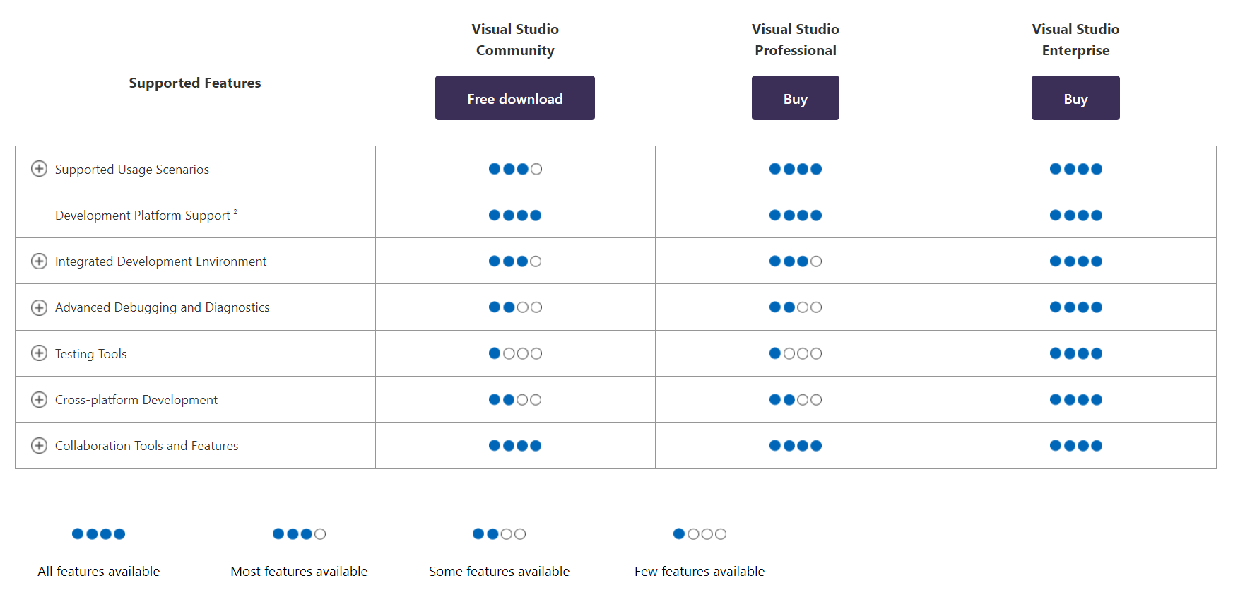Click Enterprise rating dots for Testing Tools
This screenshot has width=1233, height=595.
1075,353
